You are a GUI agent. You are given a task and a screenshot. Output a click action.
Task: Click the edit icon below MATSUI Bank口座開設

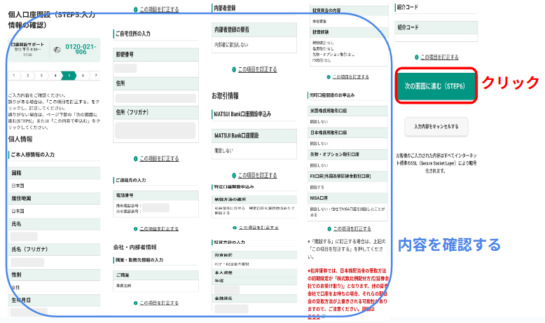(233, 175)
